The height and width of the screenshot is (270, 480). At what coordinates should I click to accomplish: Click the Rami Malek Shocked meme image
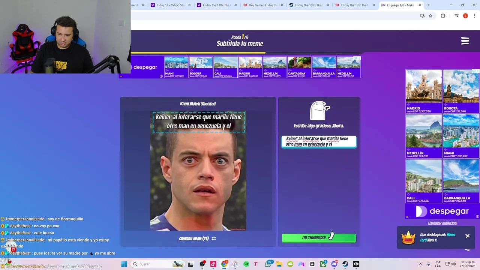click(198, 171)
